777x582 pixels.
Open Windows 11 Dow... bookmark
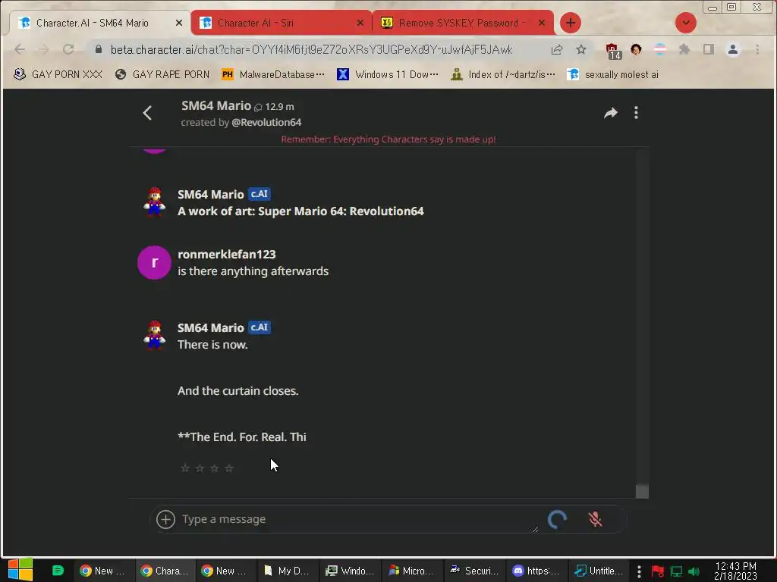[x=388, y=74]
